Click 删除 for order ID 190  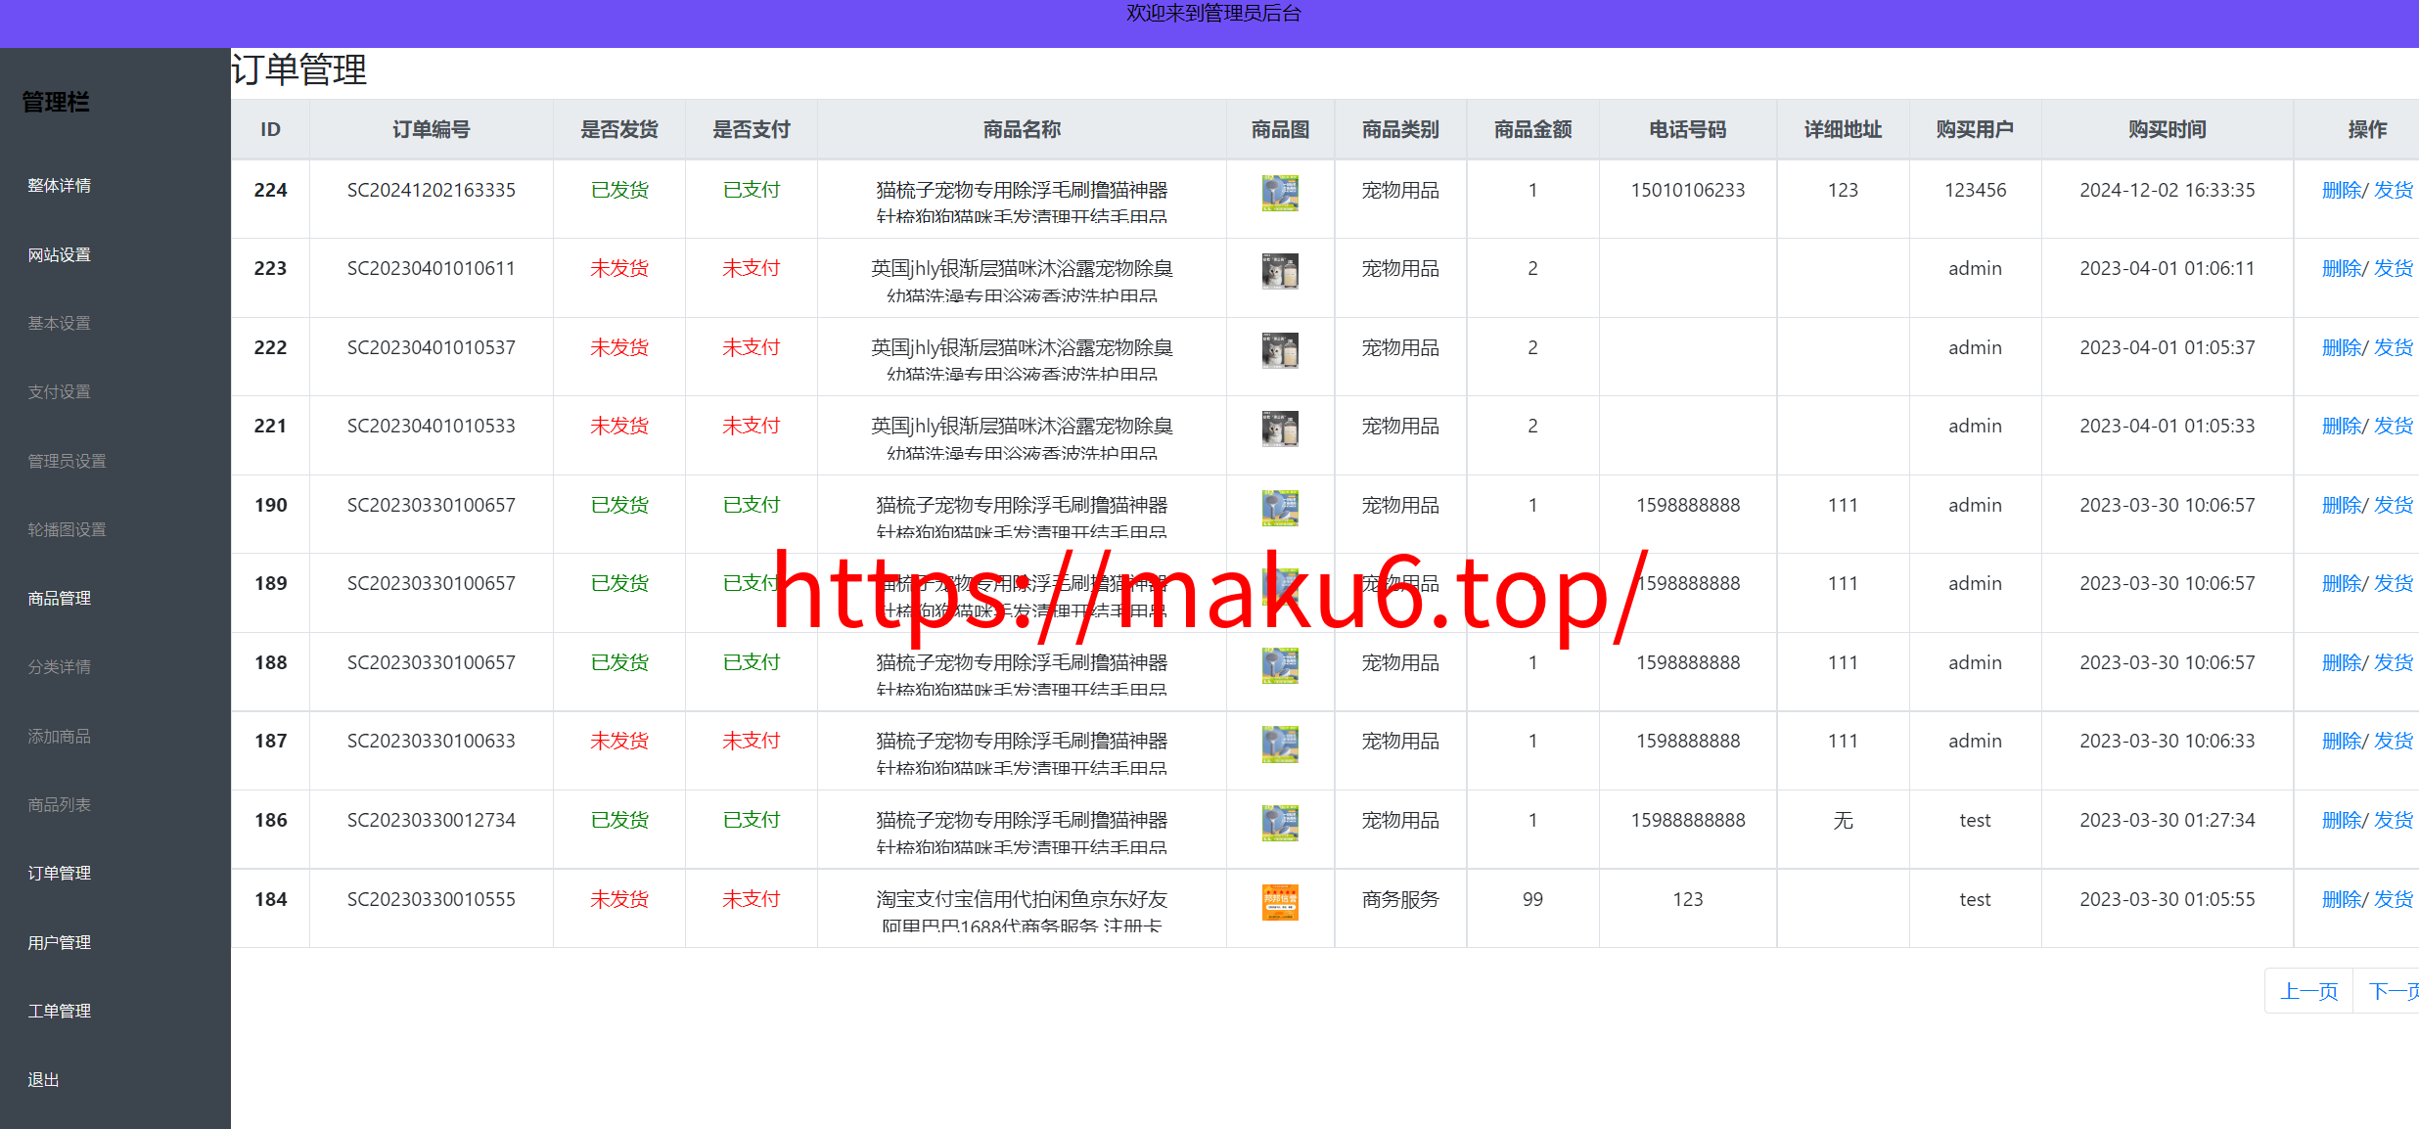2342,505
